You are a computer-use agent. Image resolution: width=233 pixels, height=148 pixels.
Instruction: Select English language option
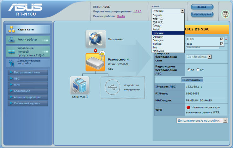click(168, 15)
